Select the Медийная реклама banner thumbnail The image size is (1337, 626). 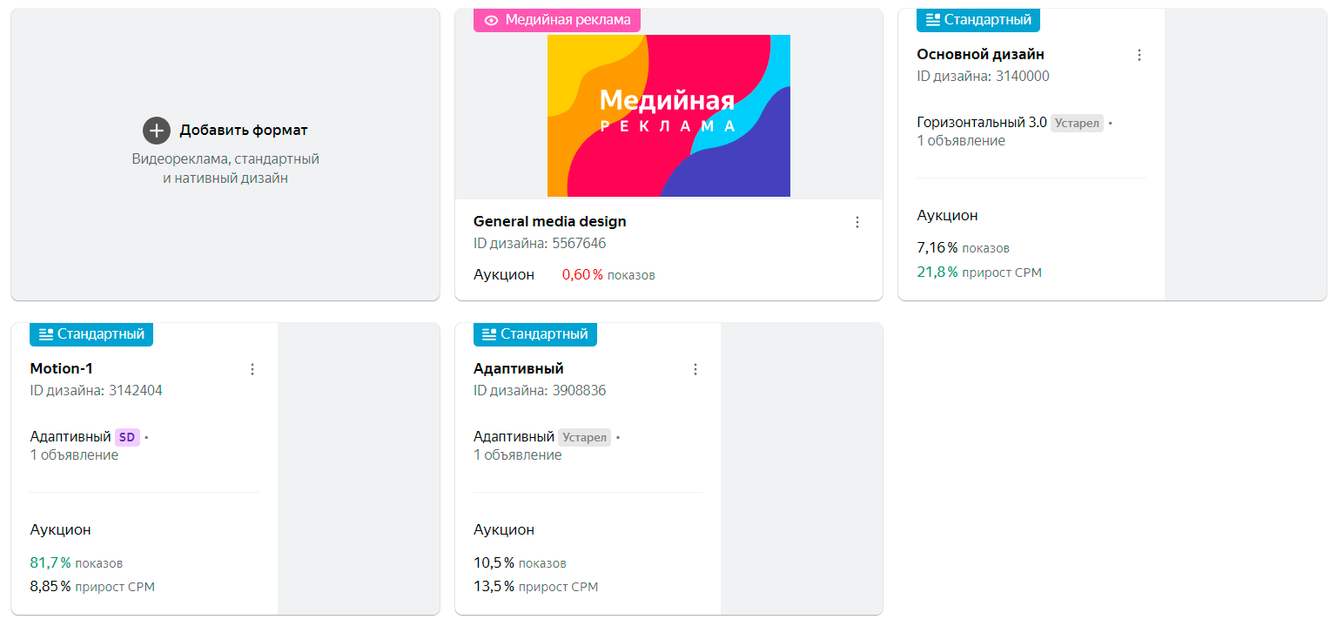668,116
